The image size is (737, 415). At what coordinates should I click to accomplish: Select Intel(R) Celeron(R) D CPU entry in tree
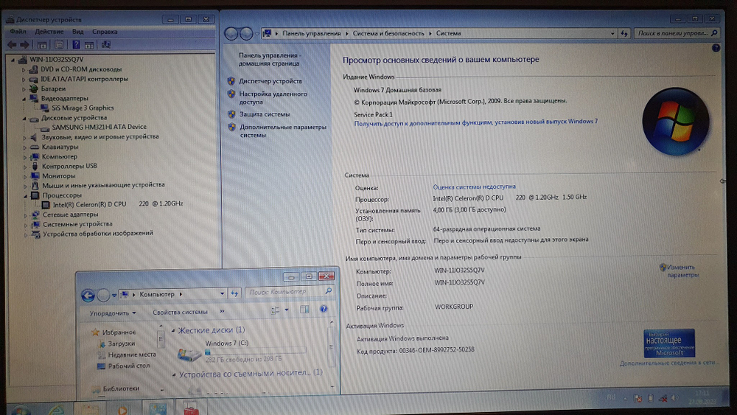click(x=117, y=204)
